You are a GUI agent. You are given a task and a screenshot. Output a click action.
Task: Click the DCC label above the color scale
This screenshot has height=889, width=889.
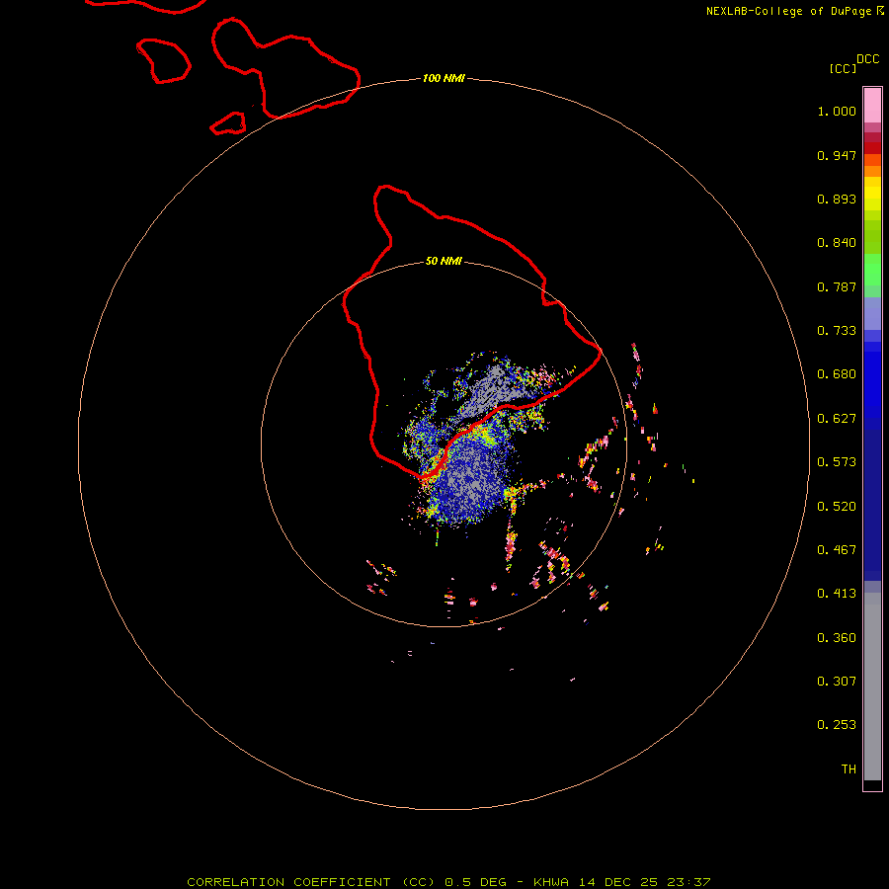click(868, 59)
